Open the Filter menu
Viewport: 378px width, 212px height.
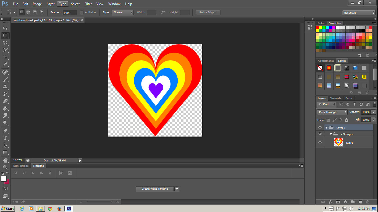click(x=88, y=4)
